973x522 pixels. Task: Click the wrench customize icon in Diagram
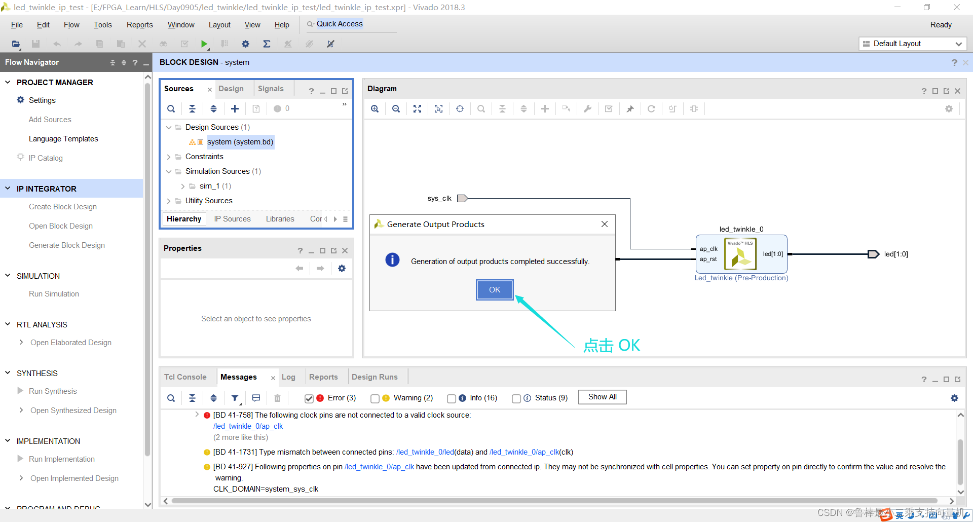pos(587,109)
